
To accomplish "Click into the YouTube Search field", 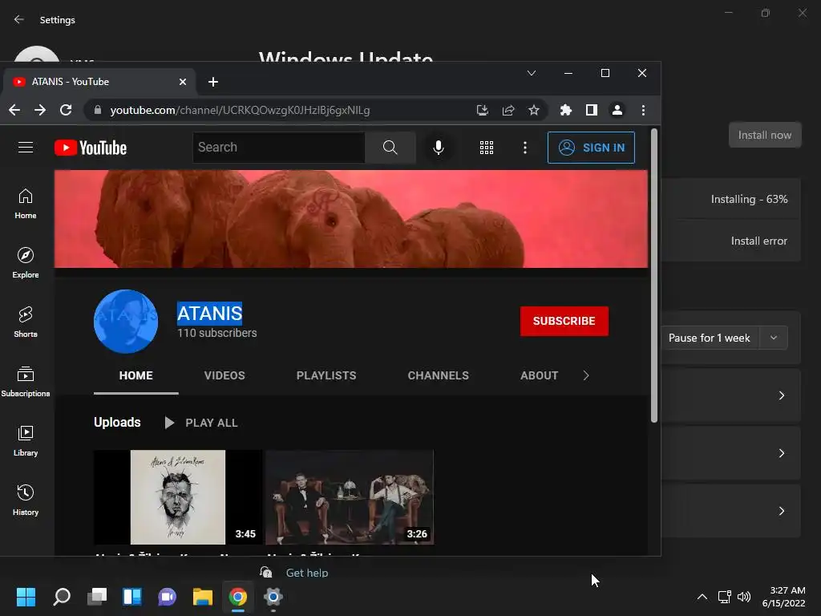I will point(279,148).
